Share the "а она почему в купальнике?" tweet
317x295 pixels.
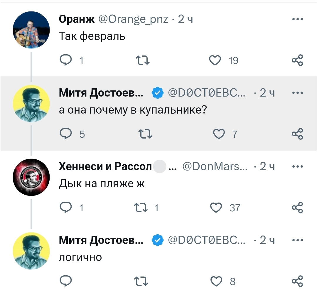tap(297, 134)
